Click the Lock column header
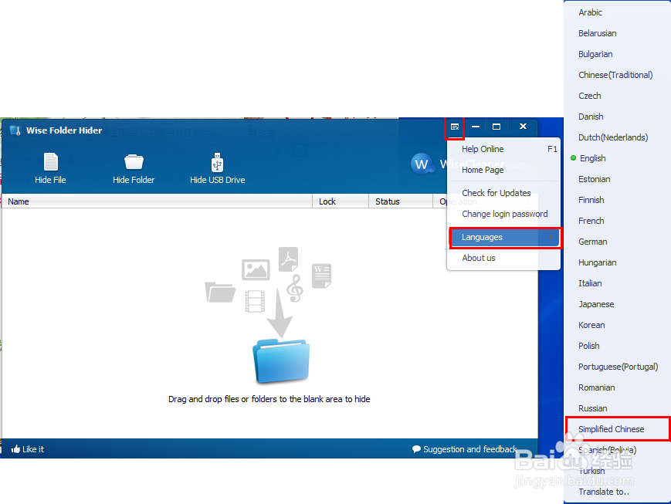Screen dimensions: 671x504 click(341, 201)
